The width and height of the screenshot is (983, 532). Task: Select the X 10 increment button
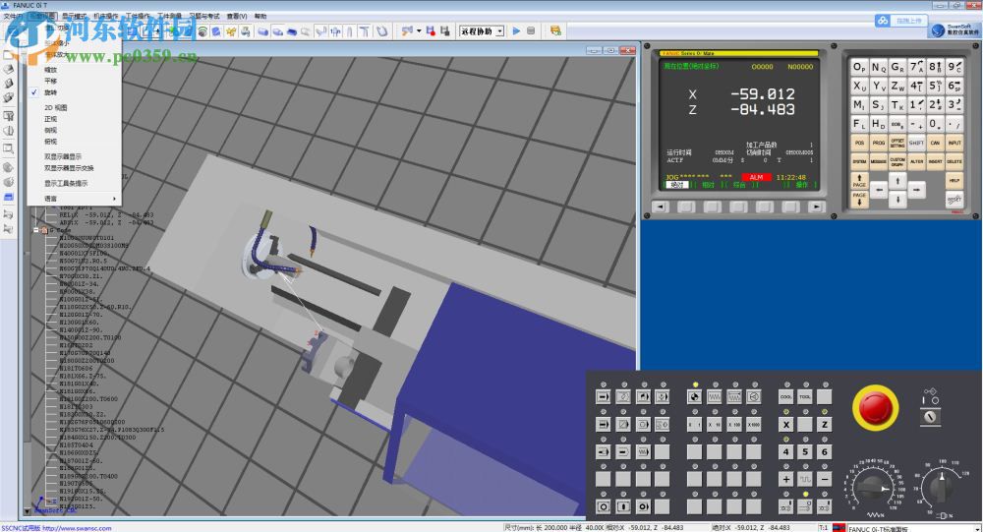click(714, 424)
